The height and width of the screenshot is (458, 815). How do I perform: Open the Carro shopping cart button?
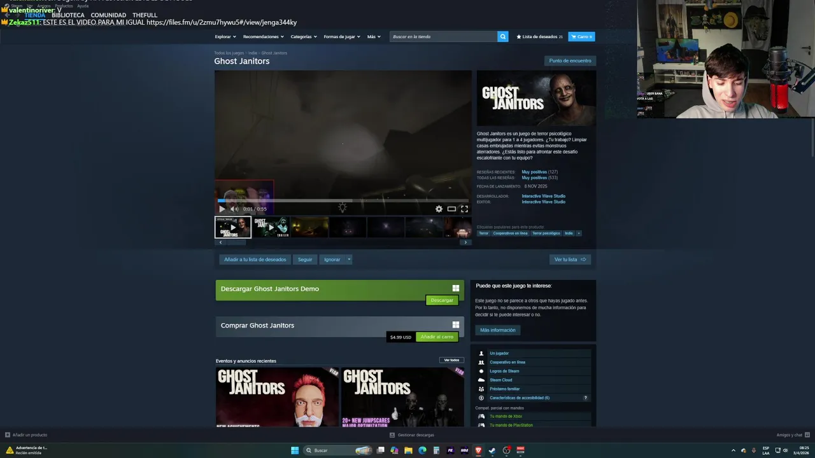click(x=581, y=37)
